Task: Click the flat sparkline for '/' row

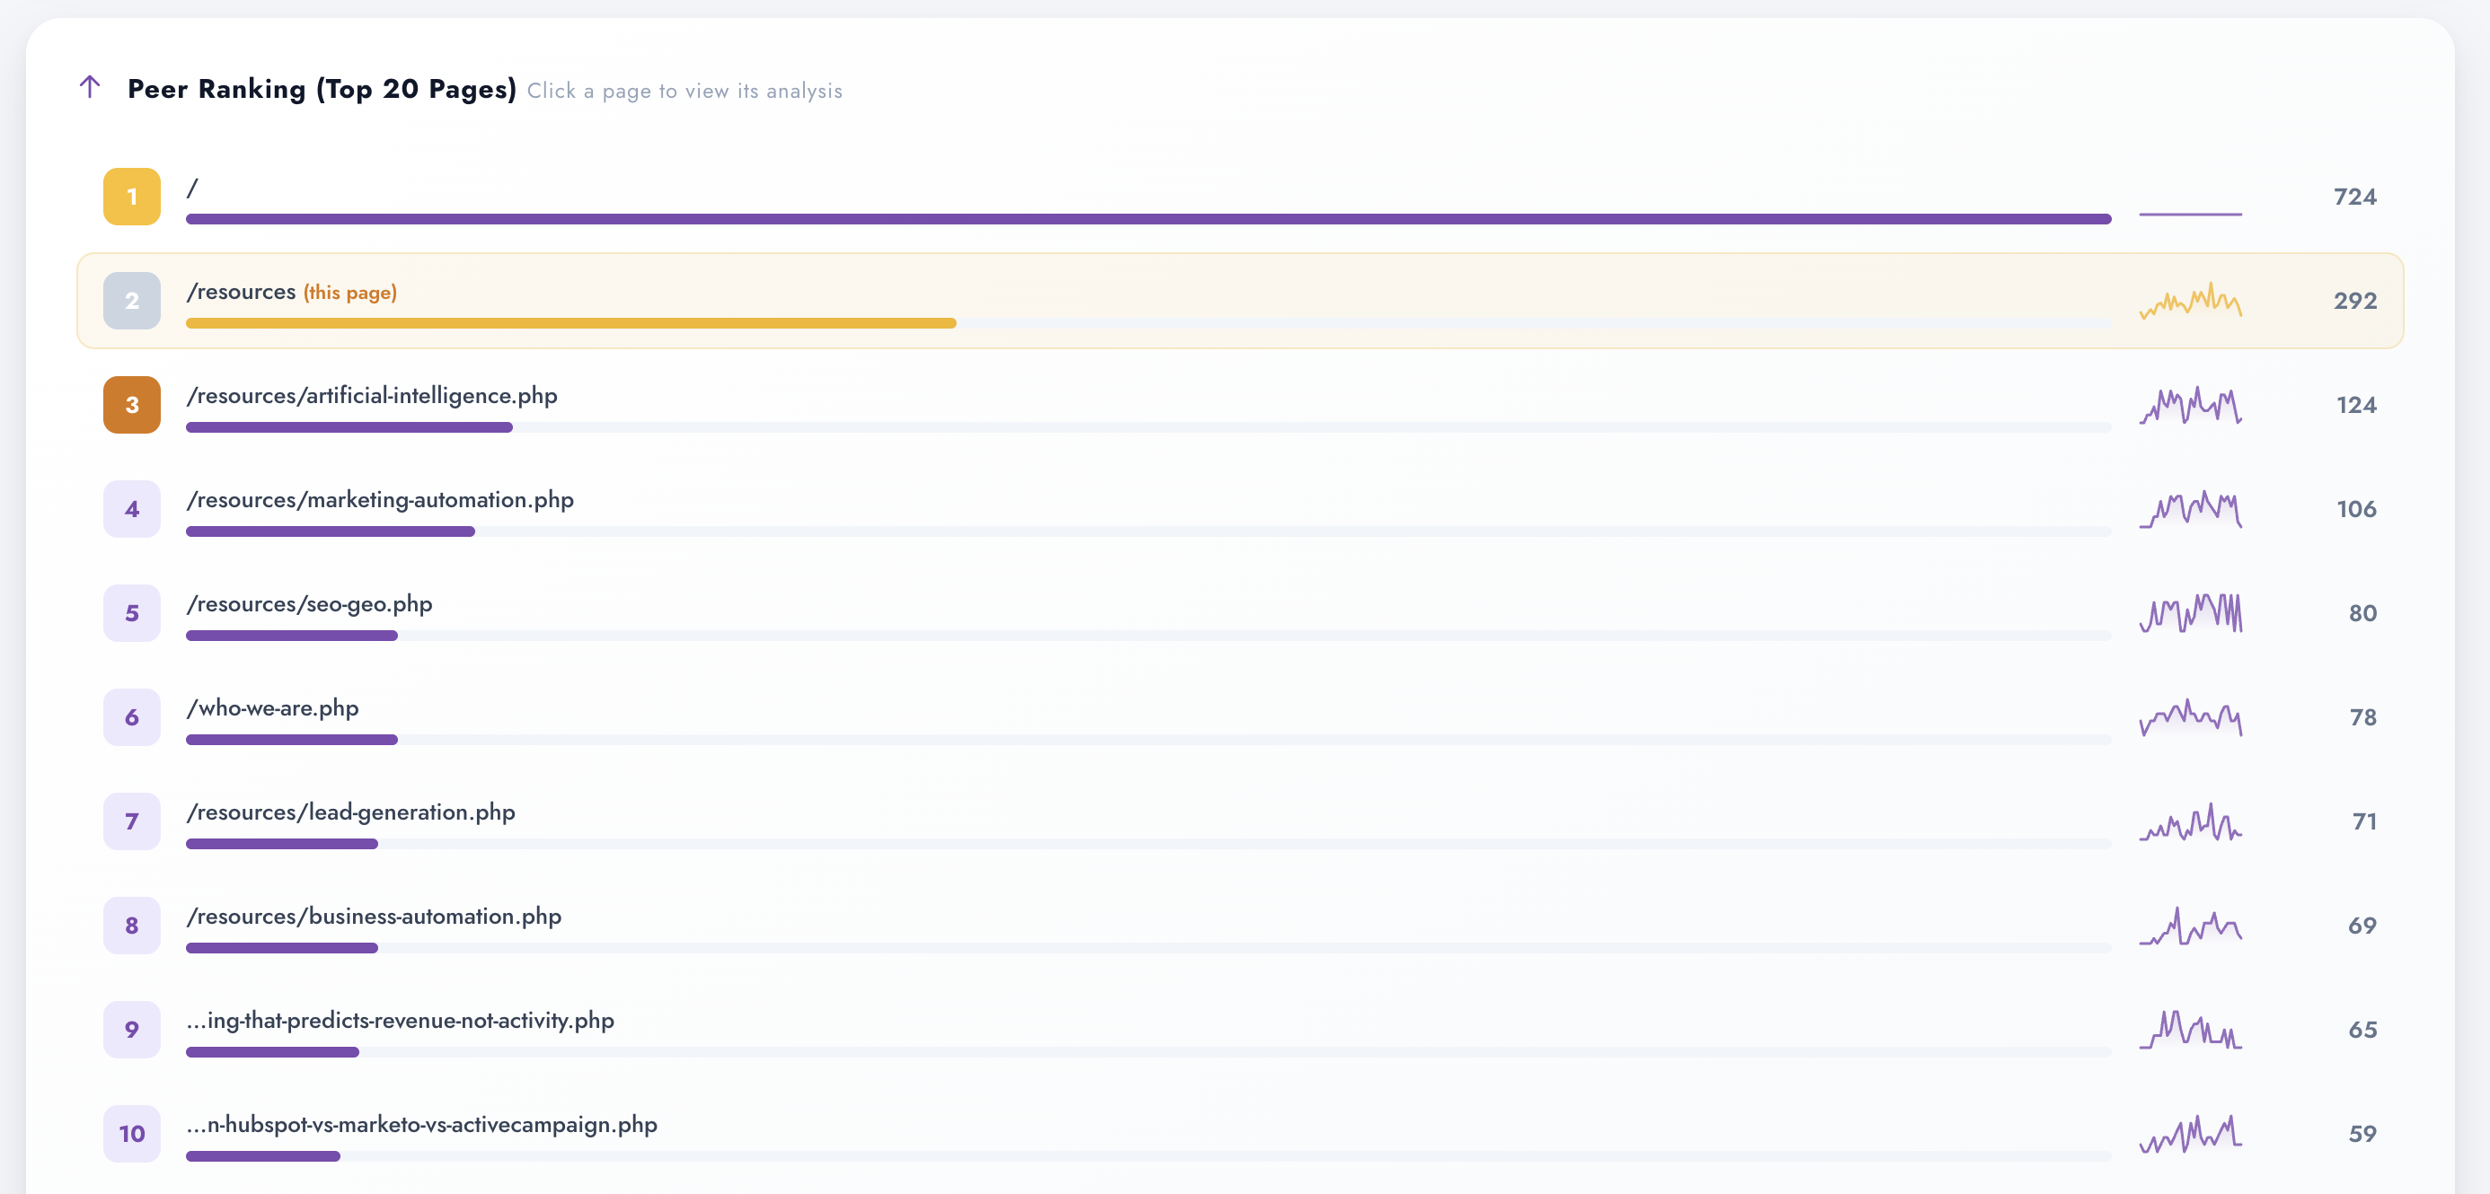Action: (x=2190, y=215)
